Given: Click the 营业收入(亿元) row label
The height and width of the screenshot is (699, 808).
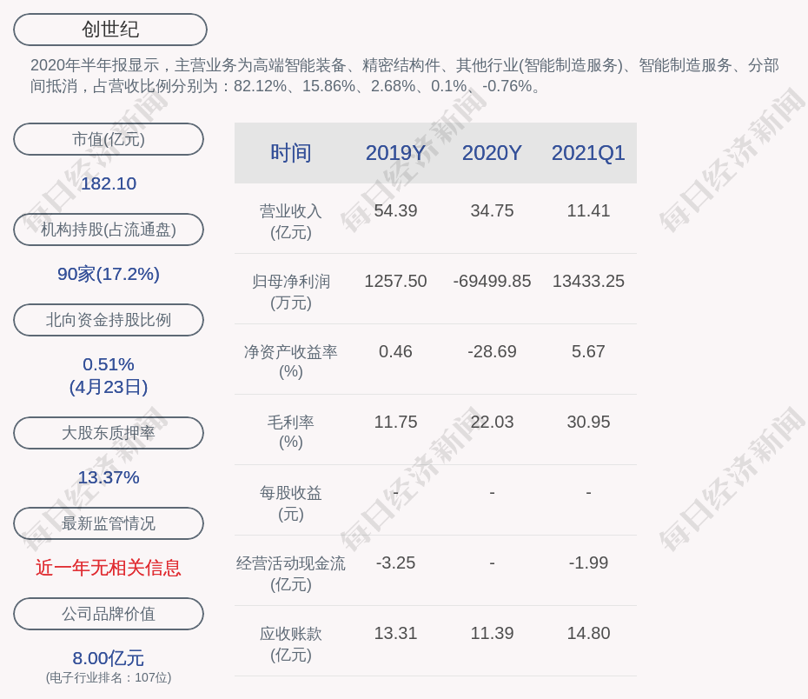Looking at the screenshot, I should tap(291, 222).
